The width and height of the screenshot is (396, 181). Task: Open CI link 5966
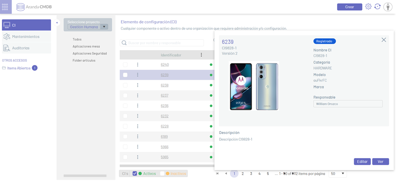pyautogui.click(x=165, y=147)
